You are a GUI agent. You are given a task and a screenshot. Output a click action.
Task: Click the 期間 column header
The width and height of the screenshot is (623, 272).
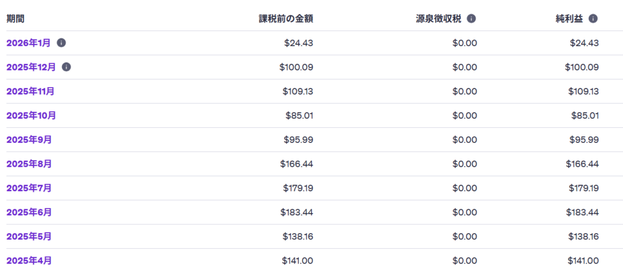pyautogui.click(x=16, y=18)
